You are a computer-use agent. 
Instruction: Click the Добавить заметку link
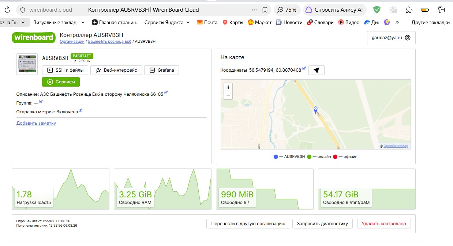pyautogui.click(x=36, y=123)
